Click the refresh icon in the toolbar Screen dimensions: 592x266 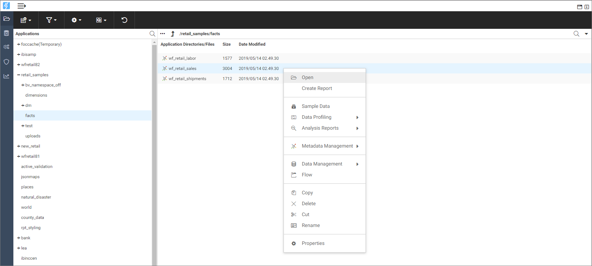pos(124,20)
